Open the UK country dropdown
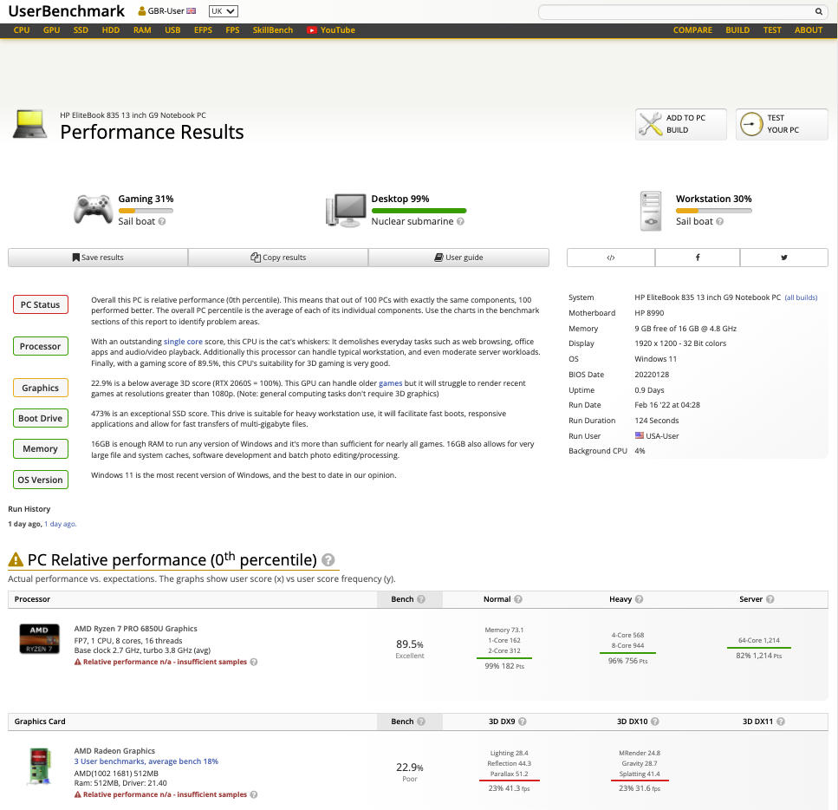Screen dimensions: 838x810 224,11
